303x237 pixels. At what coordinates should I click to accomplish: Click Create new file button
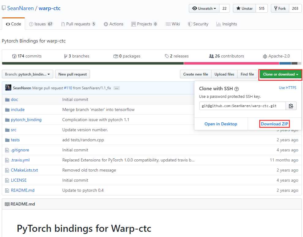[x=196, y=74]
